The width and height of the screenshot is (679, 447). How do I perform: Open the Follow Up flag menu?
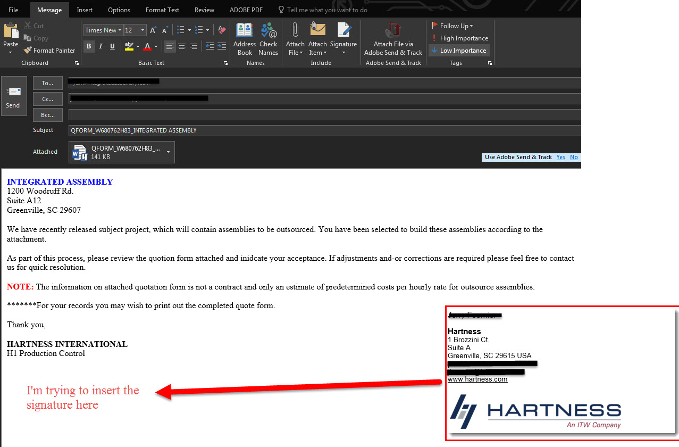[452, 26]
